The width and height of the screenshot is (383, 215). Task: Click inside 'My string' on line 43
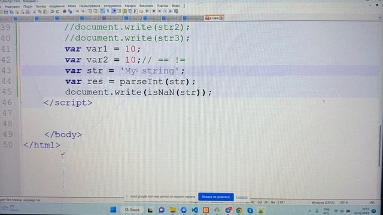[150, 70]
